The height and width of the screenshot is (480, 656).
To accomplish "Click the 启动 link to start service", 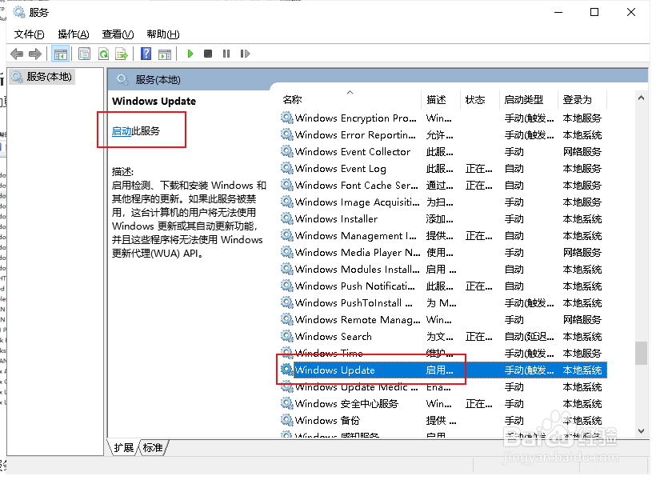I will (122, 131).
